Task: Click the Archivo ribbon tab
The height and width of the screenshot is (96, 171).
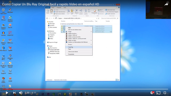Action: point(48,7)
